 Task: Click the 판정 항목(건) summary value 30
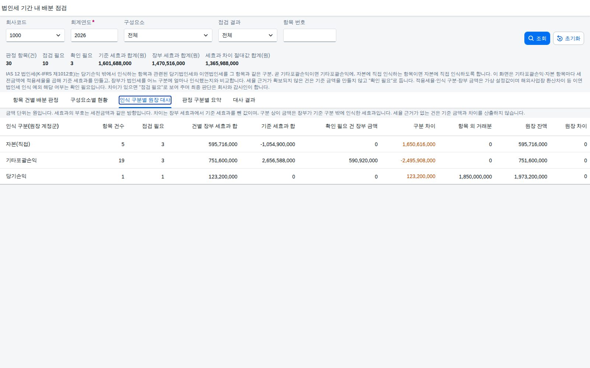(x=9, y=63)
